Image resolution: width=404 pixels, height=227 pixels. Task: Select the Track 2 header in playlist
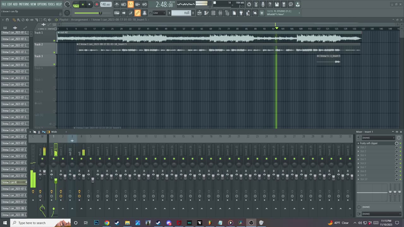click(45, 49)
